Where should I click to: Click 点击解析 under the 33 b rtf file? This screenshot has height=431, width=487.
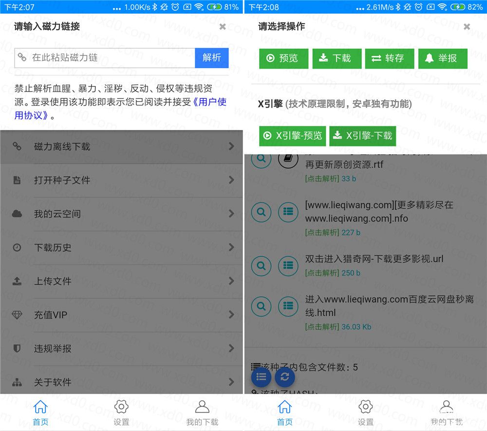pos(322,179)
